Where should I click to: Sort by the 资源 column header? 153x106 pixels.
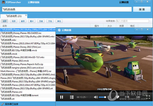click(122, 26)
